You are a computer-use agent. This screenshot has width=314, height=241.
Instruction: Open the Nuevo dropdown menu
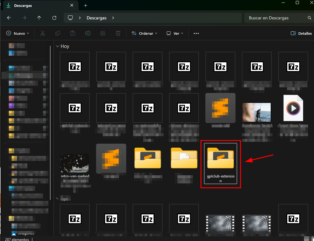point(18,33)
